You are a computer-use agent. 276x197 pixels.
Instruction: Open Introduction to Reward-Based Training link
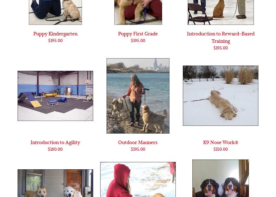[x=220, y=38]
